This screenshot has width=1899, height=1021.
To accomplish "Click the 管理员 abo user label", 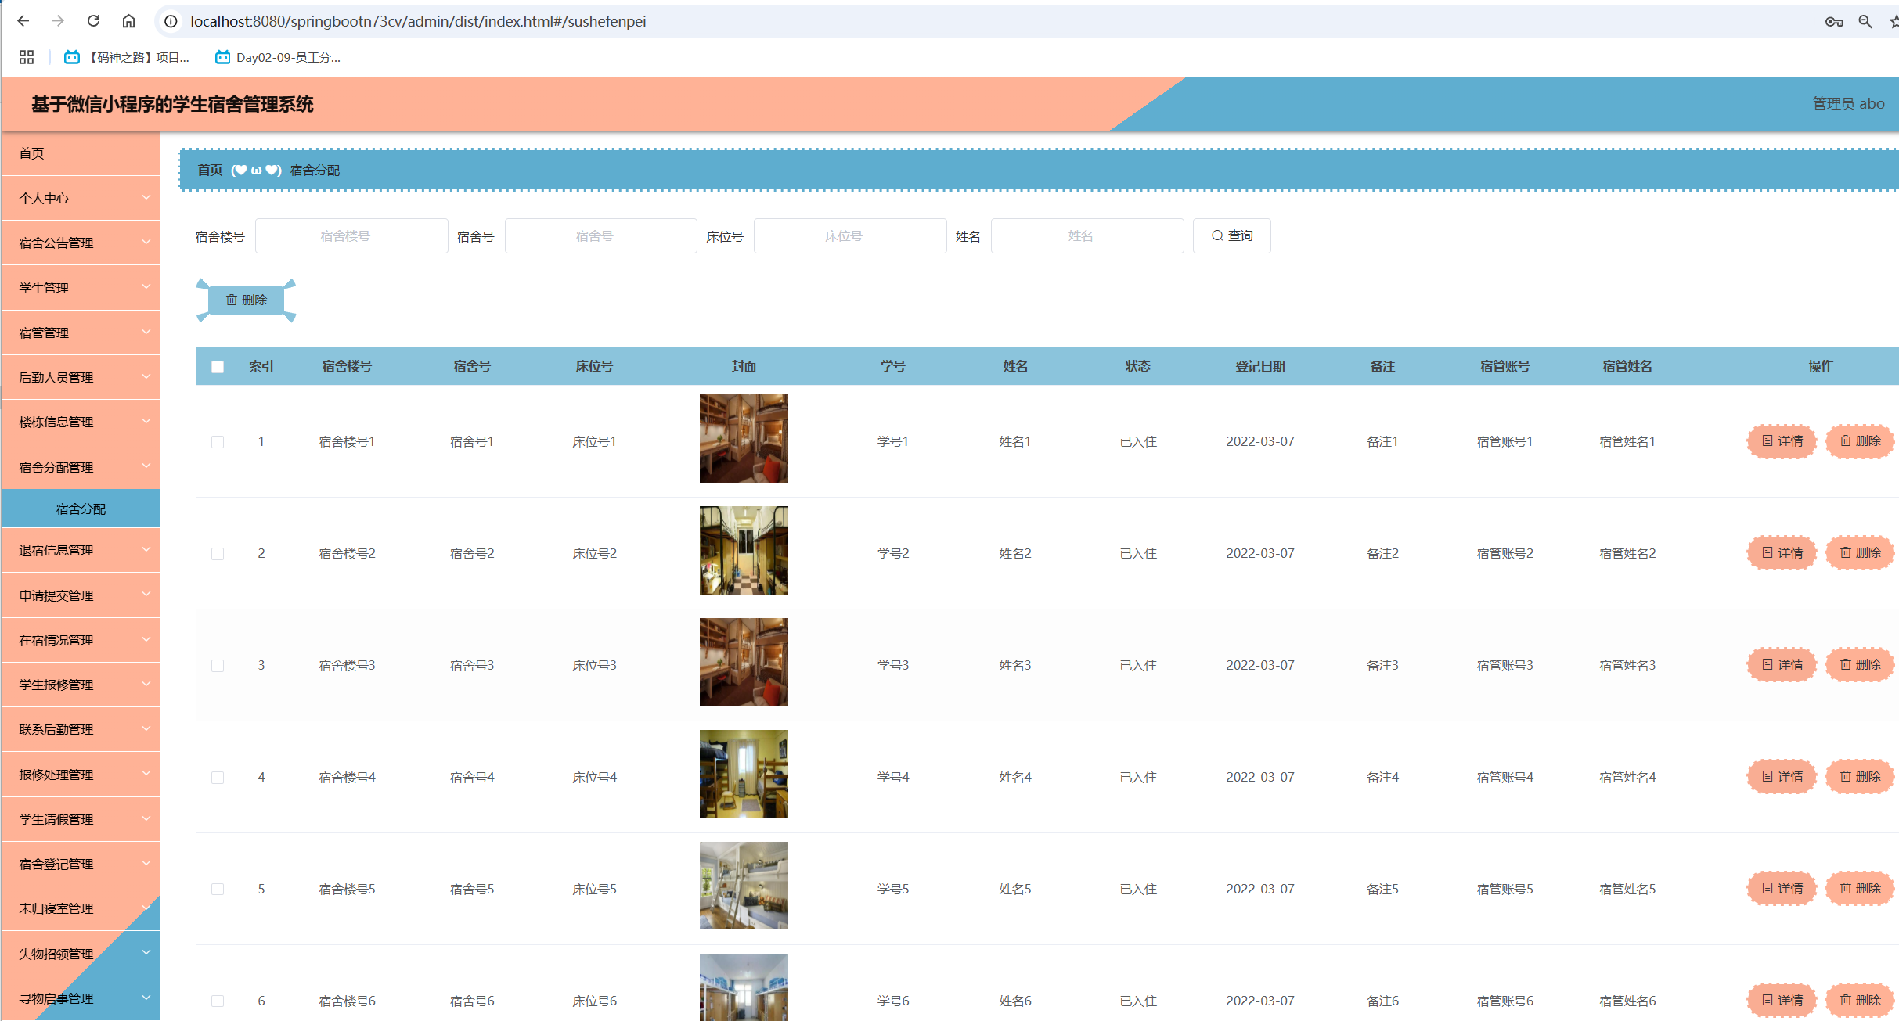I will (1848, 103).
